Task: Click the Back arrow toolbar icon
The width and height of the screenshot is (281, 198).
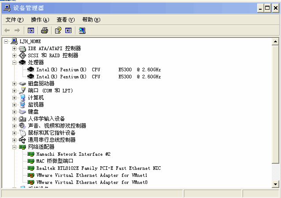Action: coord(7,30)
